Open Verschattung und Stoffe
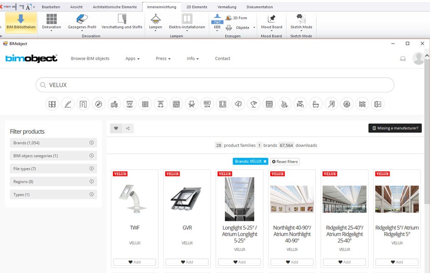 click(122, 22)
